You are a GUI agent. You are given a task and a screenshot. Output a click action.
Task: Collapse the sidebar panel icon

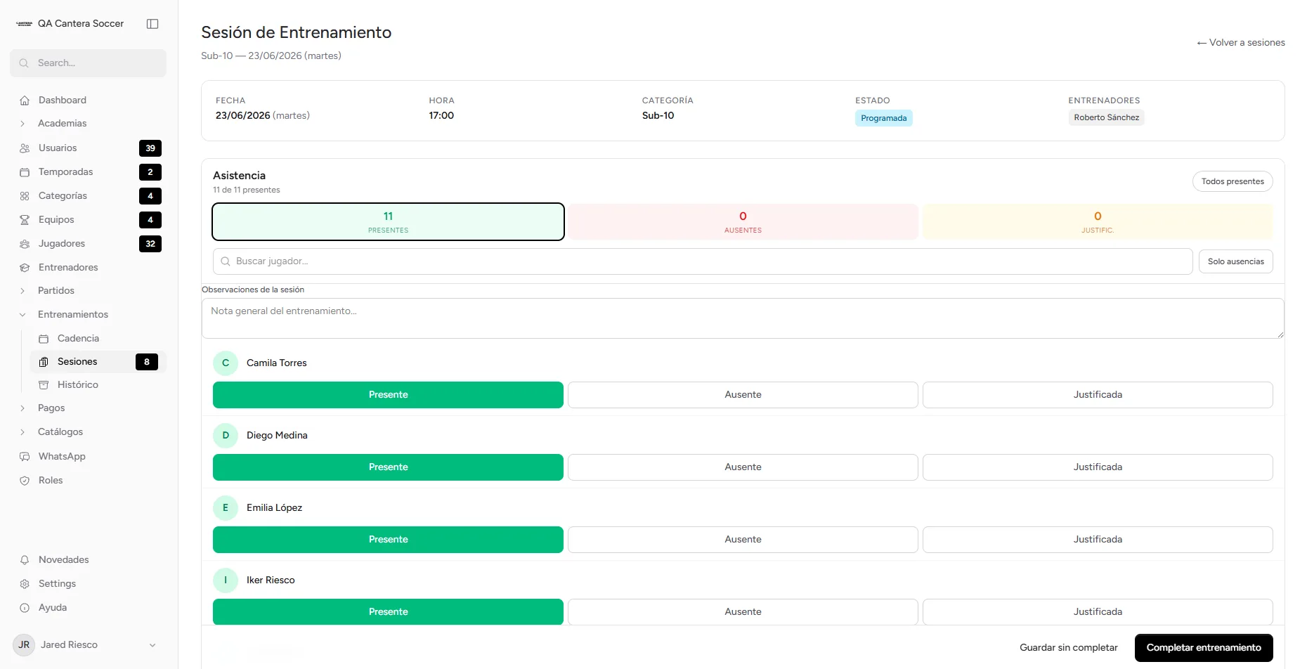(x=152, y=24)
